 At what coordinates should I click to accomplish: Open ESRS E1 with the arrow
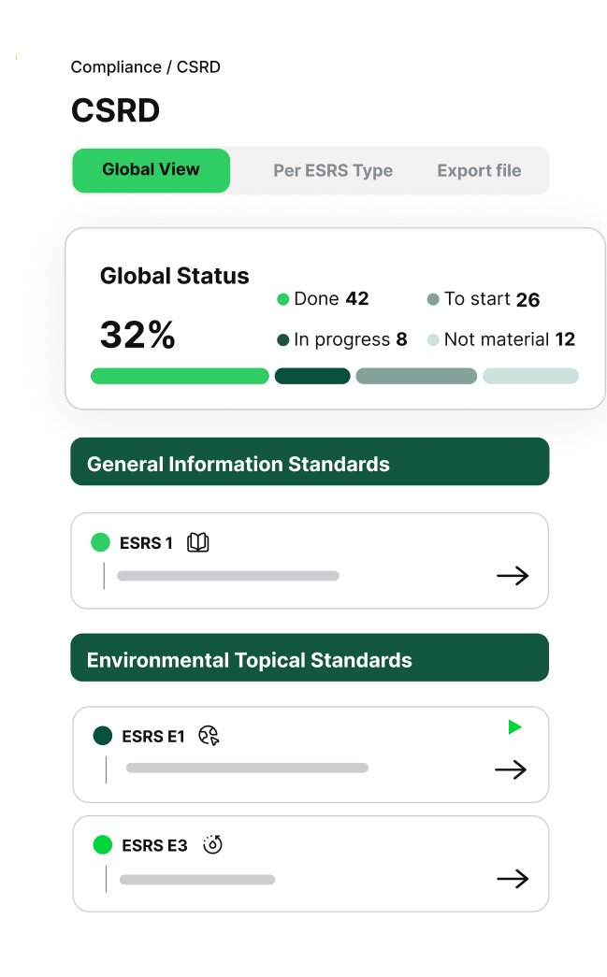coord(511,770)
